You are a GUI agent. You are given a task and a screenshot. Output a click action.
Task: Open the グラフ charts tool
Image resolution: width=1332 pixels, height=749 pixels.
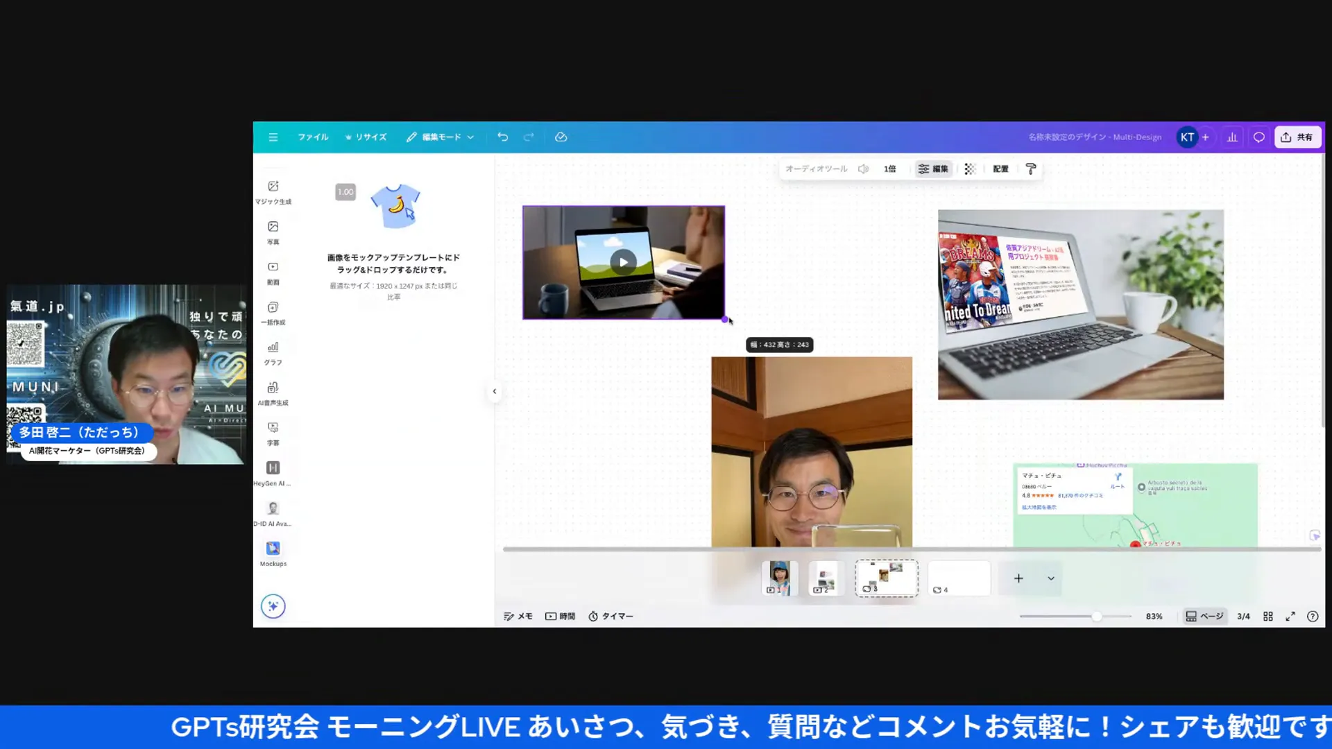(x=273, y=354)
